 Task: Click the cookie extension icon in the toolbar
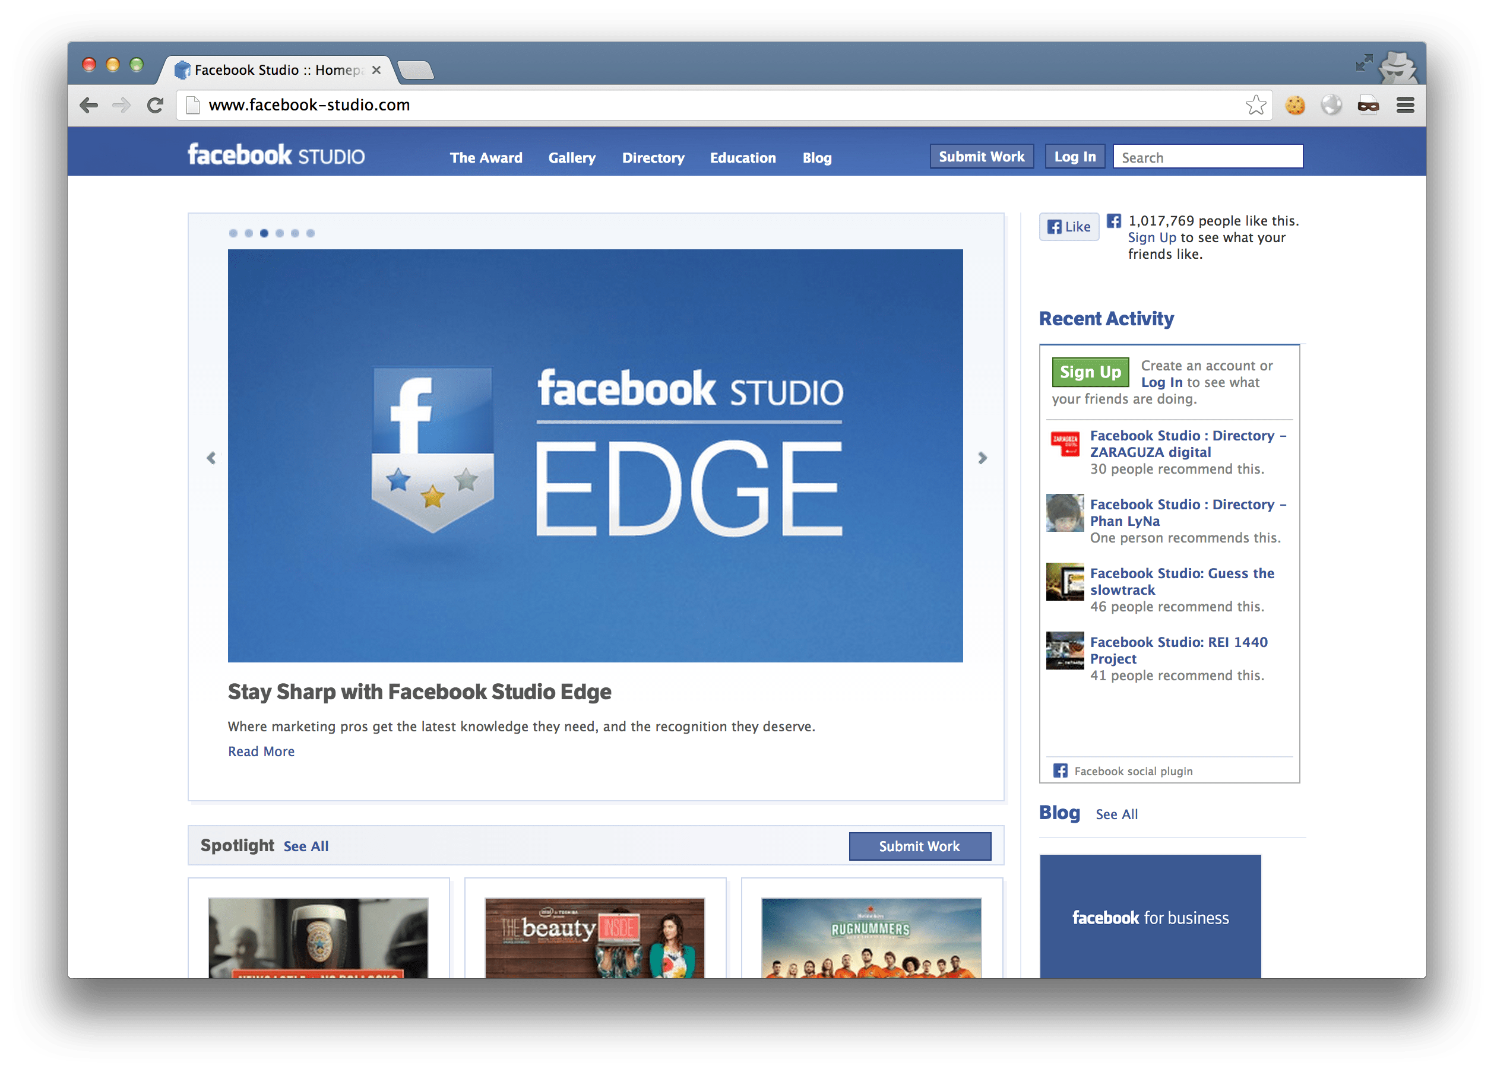[x=1295, y=105]
